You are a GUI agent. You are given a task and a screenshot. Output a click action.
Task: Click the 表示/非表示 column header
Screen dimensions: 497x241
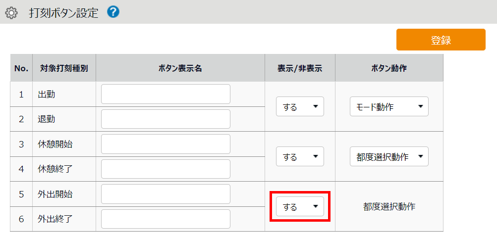pyautogui.click(x=300, y=68)
